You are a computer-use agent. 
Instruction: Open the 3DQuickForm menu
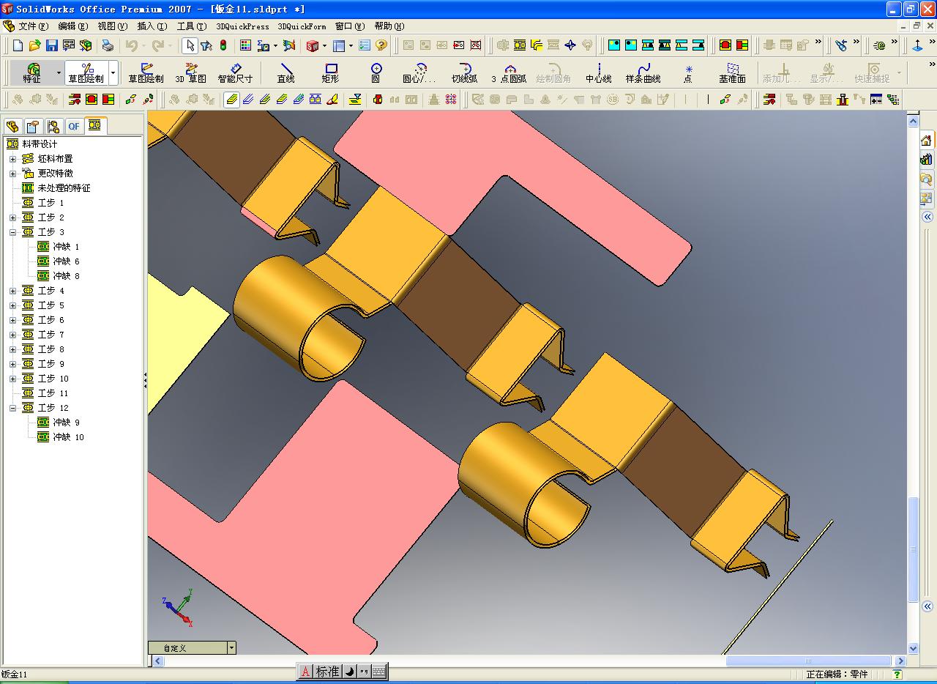click(302, 26)
